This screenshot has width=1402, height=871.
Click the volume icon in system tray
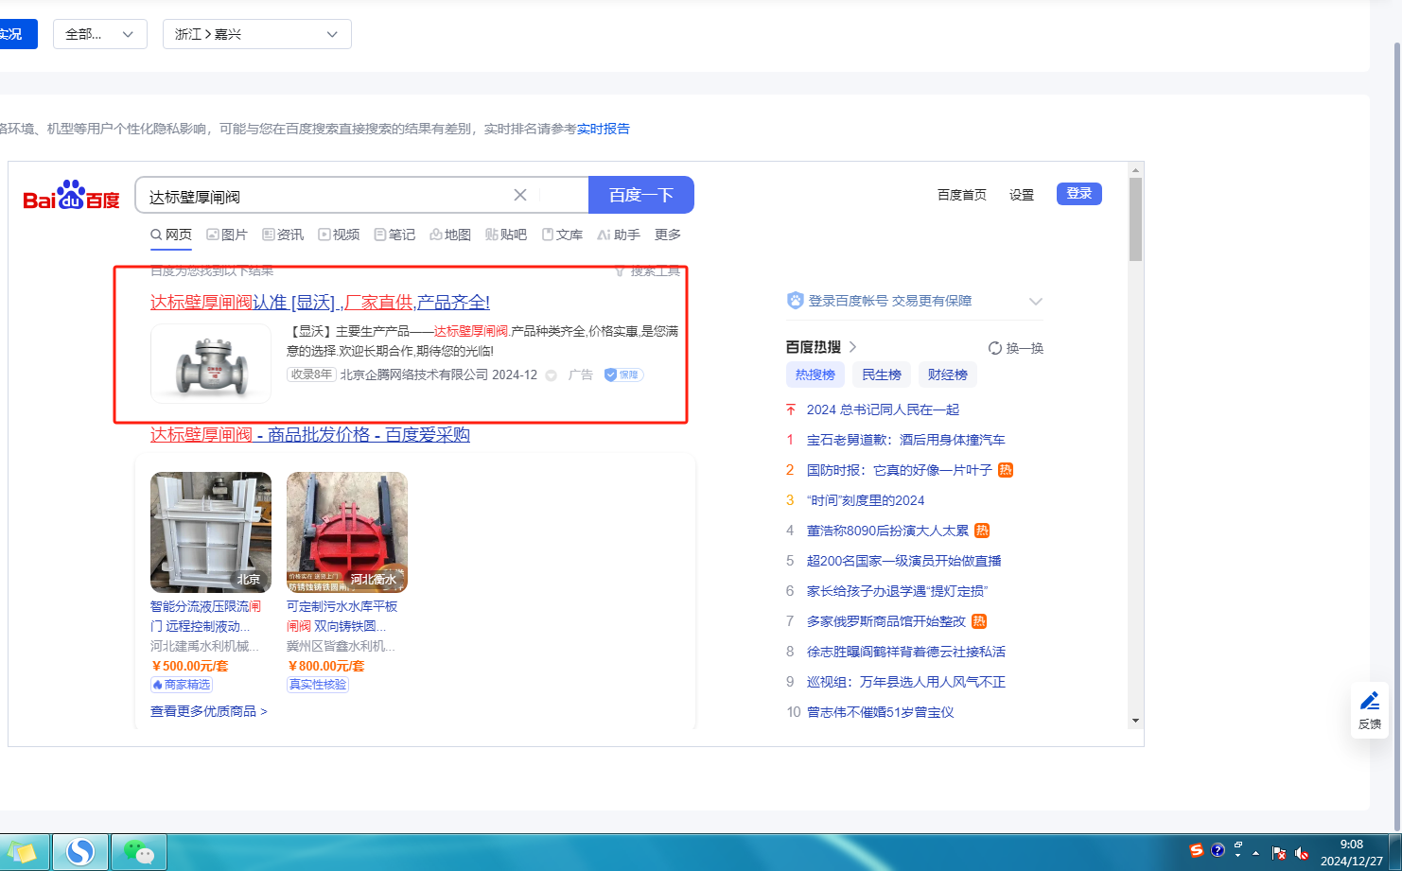(1302, 853)
